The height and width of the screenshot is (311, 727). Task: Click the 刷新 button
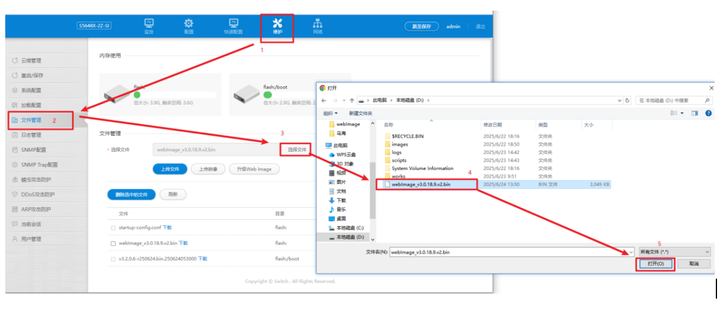point(173,194)
